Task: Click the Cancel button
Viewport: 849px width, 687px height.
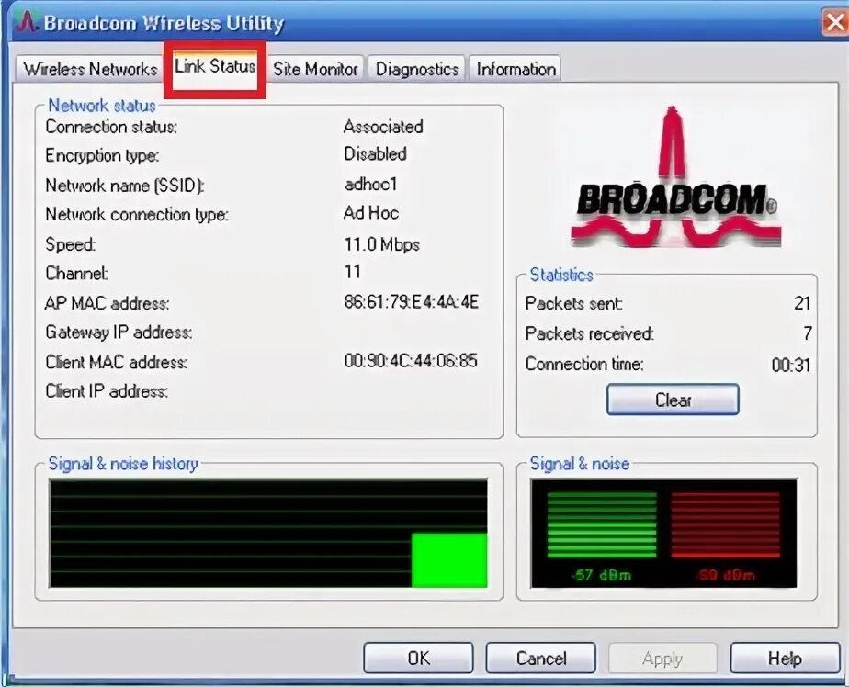Action: point(541,659)
